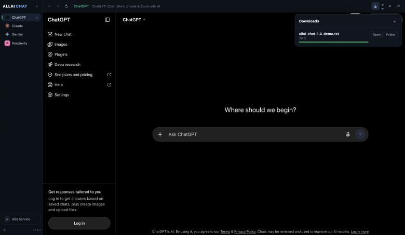Collapse the ALLAI CHAT sidebar with double-chevron
The height and width of the screenshot is (235, 405).
tap(37, 6)
